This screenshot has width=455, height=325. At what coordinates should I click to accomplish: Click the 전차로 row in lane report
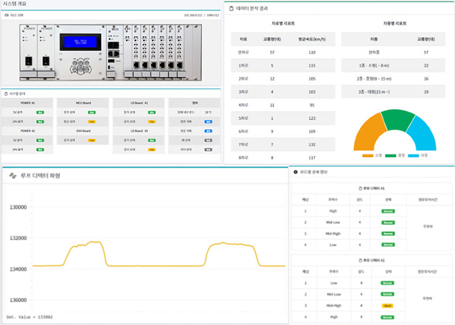tap(283, 53)
